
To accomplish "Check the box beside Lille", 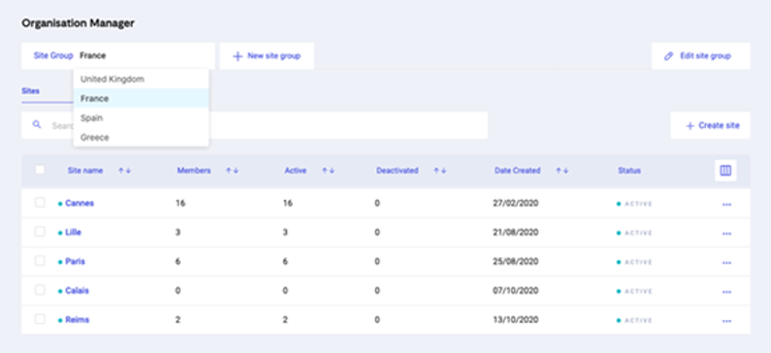I will pos(40,232).
